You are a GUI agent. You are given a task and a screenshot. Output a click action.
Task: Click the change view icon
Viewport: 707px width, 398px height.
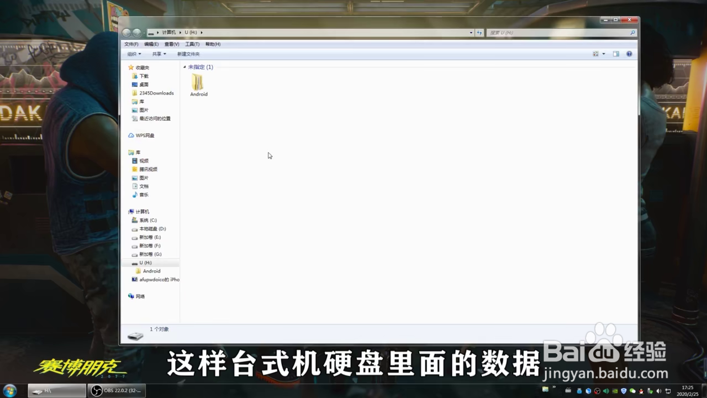595,54
